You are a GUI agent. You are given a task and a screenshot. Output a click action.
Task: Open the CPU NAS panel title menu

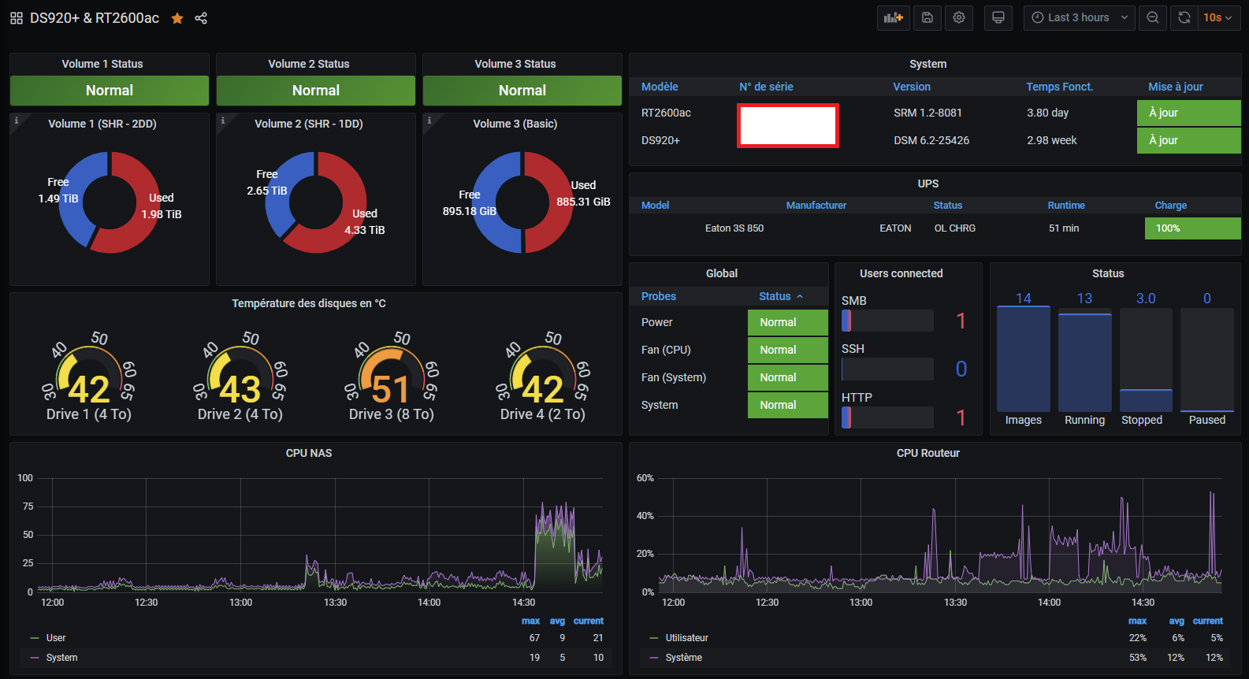(308, 453)
